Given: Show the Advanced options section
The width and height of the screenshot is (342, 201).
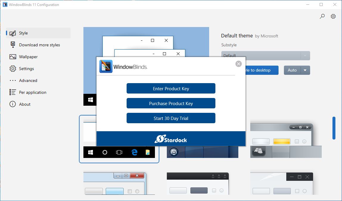Looking at the screenshot, I should coord(38,81).
